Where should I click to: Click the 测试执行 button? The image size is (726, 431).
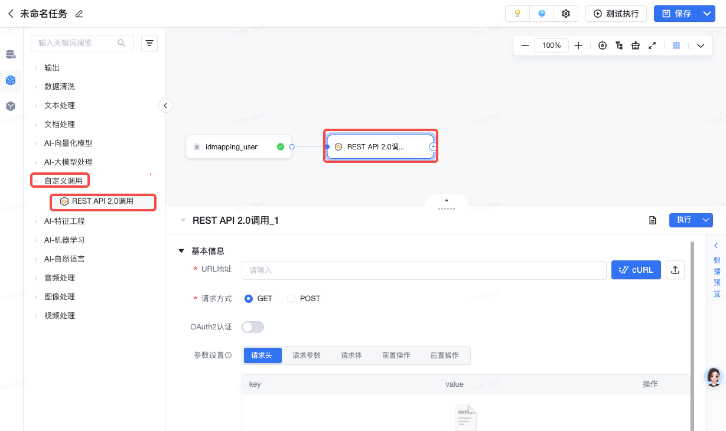[x=616, y=14]
